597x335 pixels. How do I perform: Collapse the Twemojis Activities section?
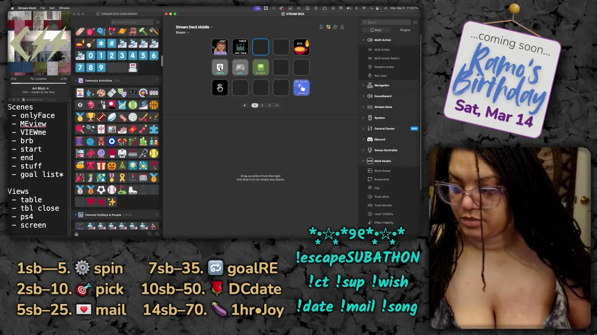coord(76,80)
